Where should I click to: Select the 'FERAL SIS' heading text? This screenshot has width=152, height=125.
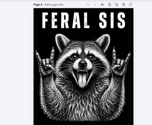(84, 20)
